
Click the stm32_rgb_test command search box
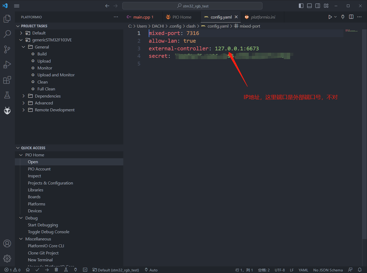[192, 6]
